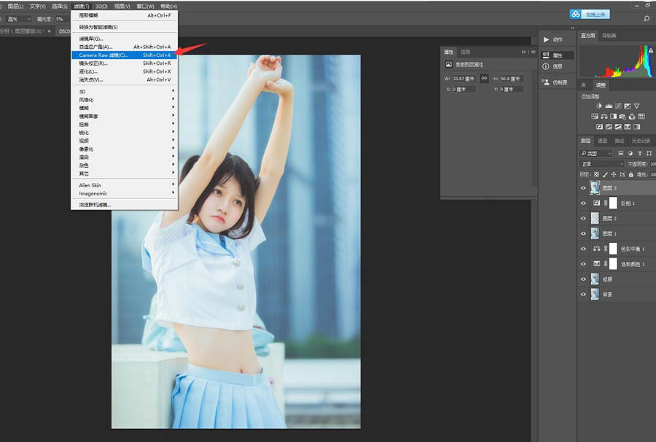
Task: Open the blend mode 正常 dropdown
Action: [x=596, y=164]
